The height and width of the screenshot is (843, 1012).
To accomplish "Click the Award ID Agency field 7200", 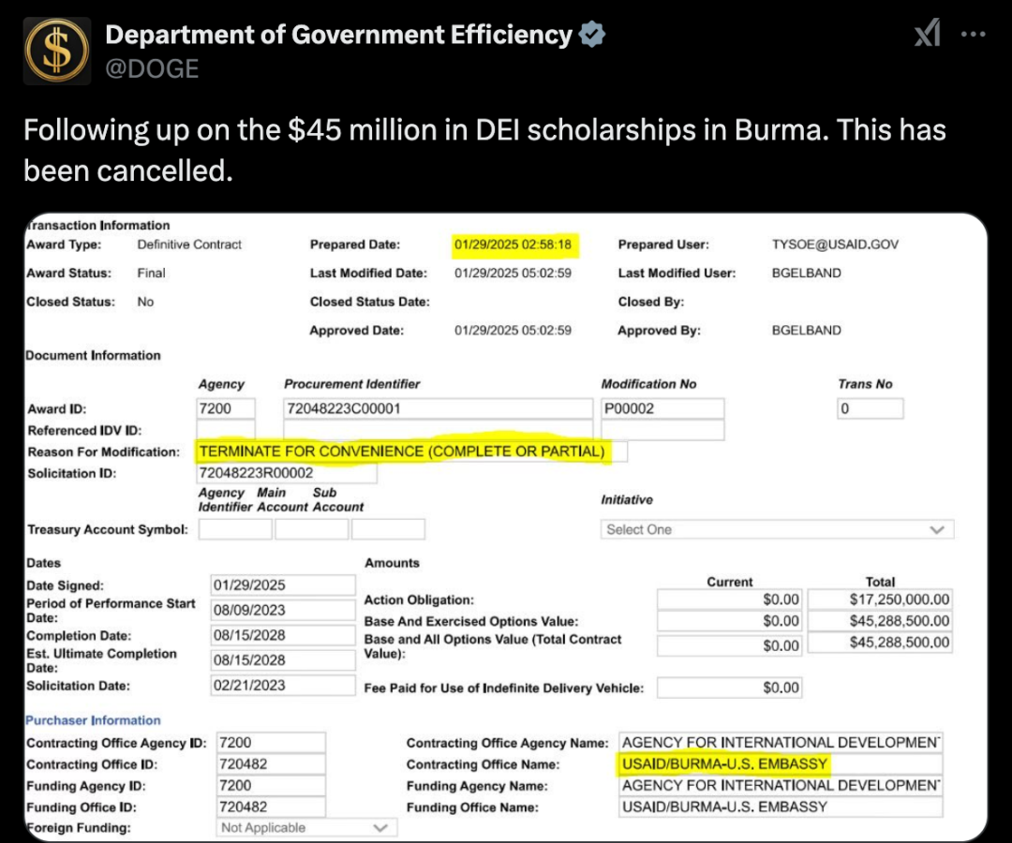I will pyautogui.click(x=226, y=408).
